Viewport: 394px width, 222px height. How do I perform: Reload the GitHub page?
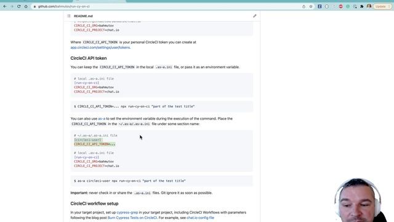tap(19, 6)
